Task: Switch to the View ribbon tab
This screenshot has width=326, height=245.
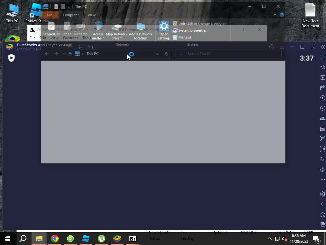Action: point(91,15)
